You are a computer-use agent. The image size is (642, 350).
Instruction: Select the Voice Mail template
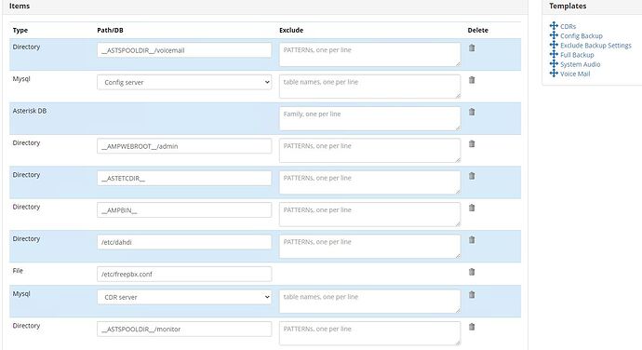click(575, 74)
